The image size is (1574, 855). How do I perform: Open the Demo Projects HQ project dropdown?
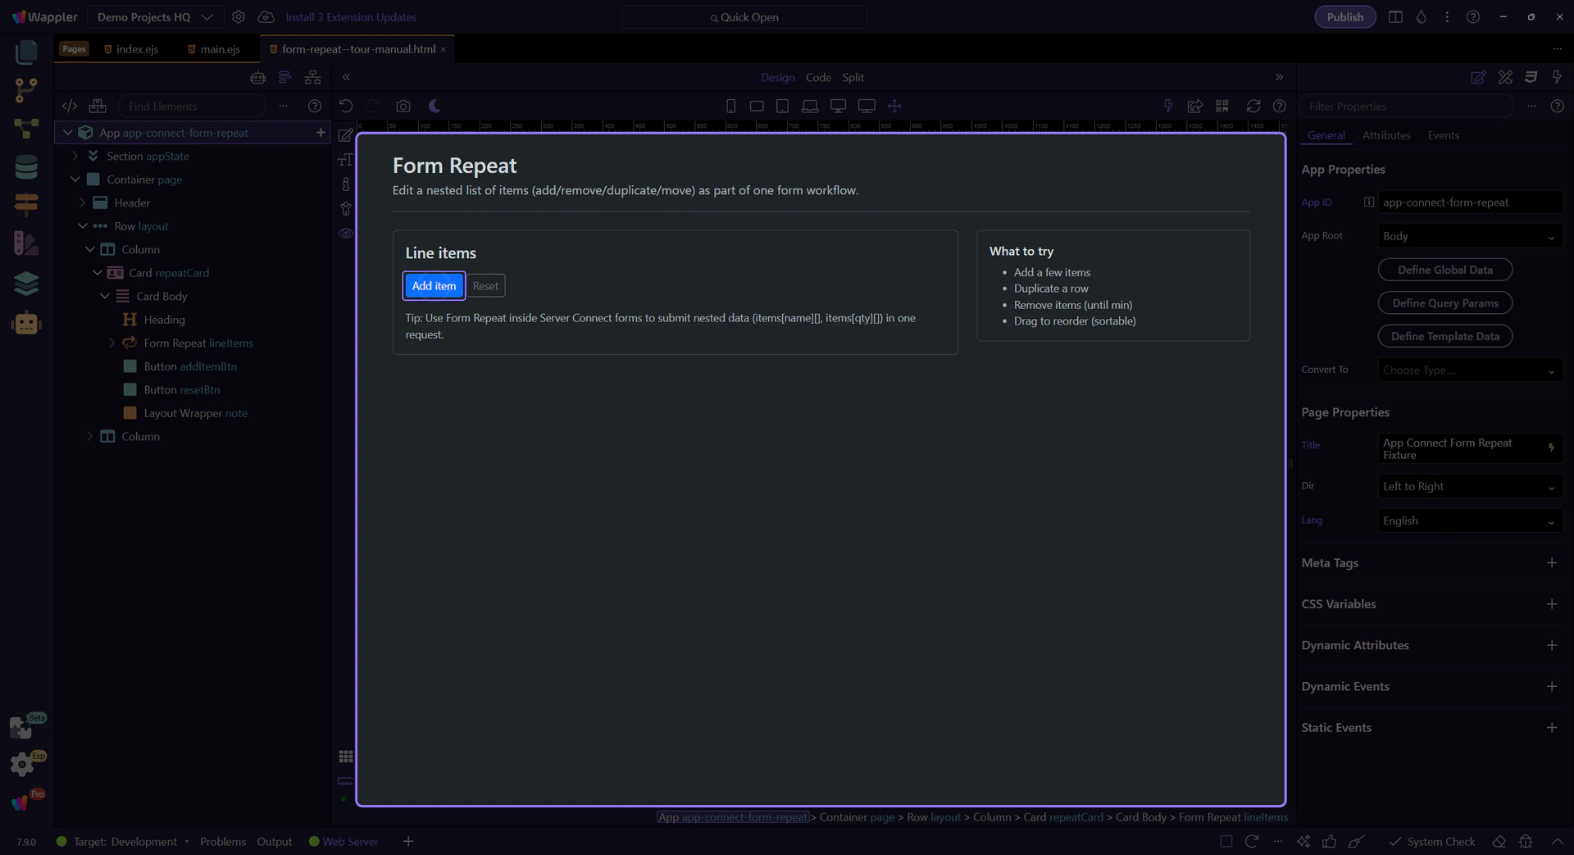coord(154,17)
